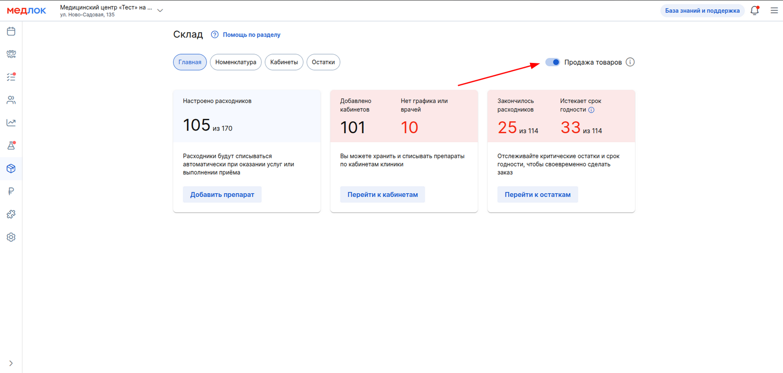Click the lotus icon in the sidebar
783x373 pixels.
click(11, 54)
